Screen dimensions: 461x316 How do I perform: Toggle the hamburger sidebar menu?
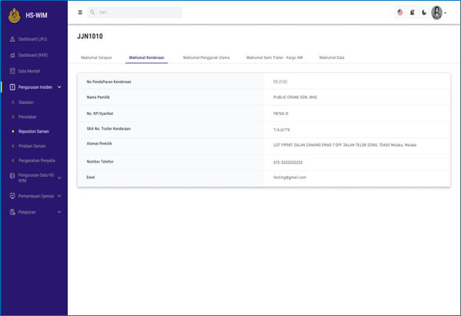[80, 13]
